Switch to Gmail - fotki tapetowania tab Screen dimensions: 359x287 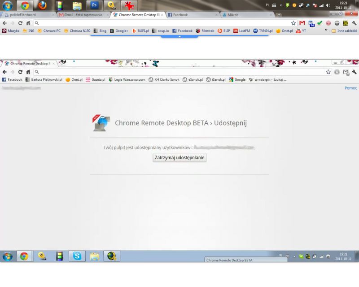tap(83, 15)
